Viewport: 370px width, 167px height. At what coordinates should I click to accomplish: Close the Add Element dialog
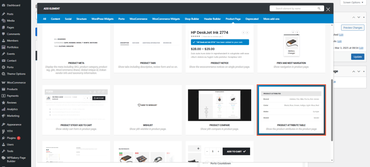[x=328, y=9]
